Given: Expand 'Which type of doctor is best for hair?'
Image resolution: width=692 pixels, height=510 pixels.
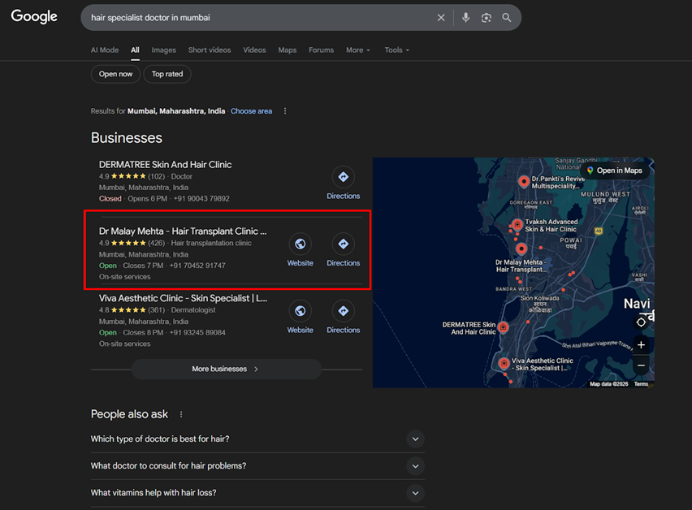Looking at the screenshot, I should click(x=415, y=439).
